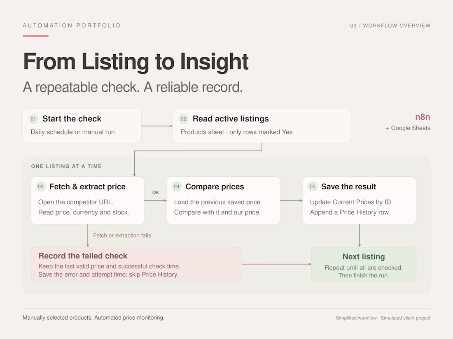Click the 03 / WORKFLOW OVERVIEW header
453x339 pixels.
[x=390, y=25]
